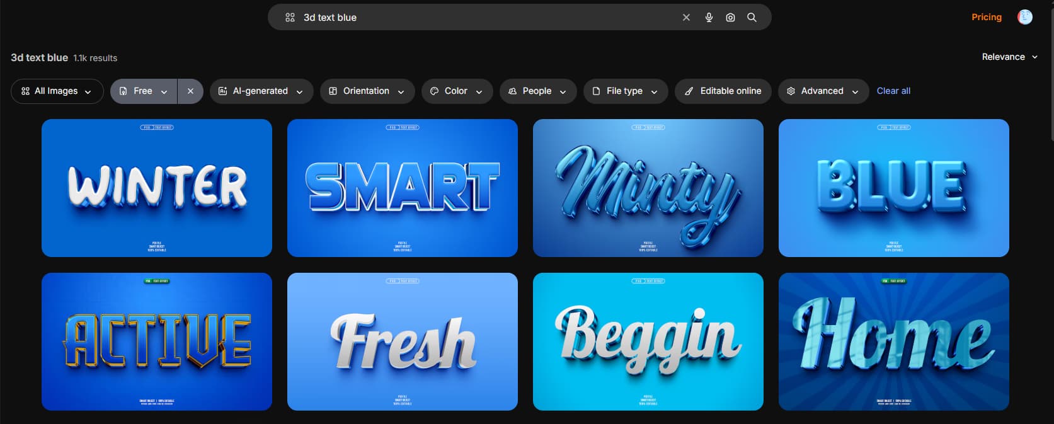Change sorting via Relevance dropdown
This screenshot has height=424, width=1054.
click(1009, 57)
